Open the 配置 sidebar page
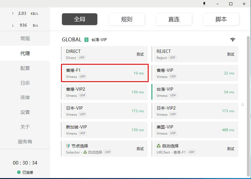Screen dimensions: 251x179 tap(25, 68)
